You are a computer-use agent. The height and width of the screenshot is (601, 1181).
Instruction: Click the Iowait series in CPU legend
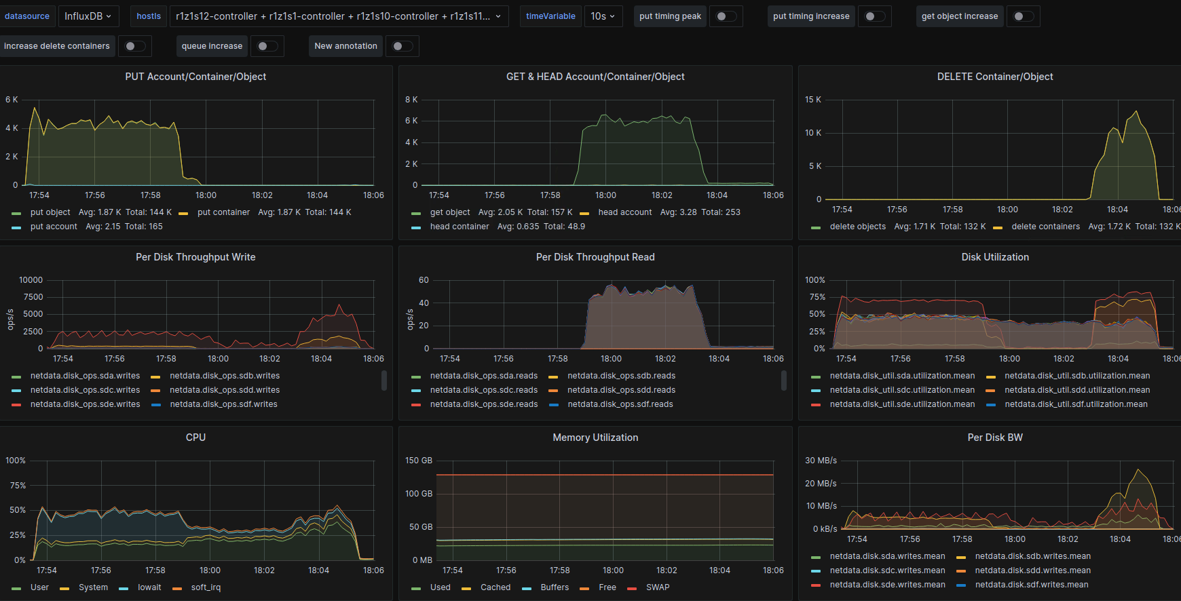click(x=149, y=587)
